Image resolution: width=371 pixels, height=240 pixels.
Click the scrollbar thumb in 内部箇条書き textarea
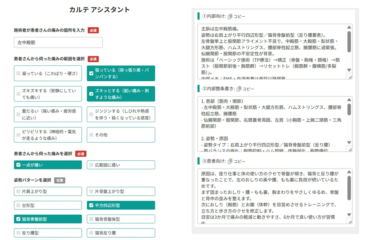(x=349, y=109)
